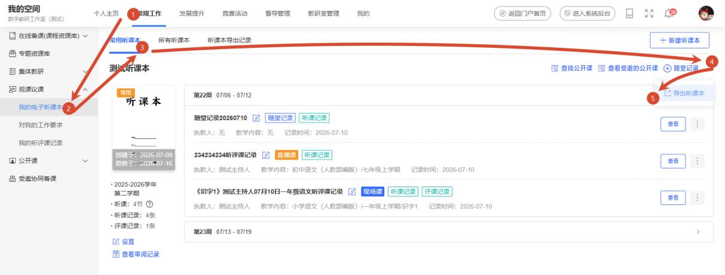Open the 我的 top menu
This screenshot has width=725, height=275.
click(x=363, y=14)
